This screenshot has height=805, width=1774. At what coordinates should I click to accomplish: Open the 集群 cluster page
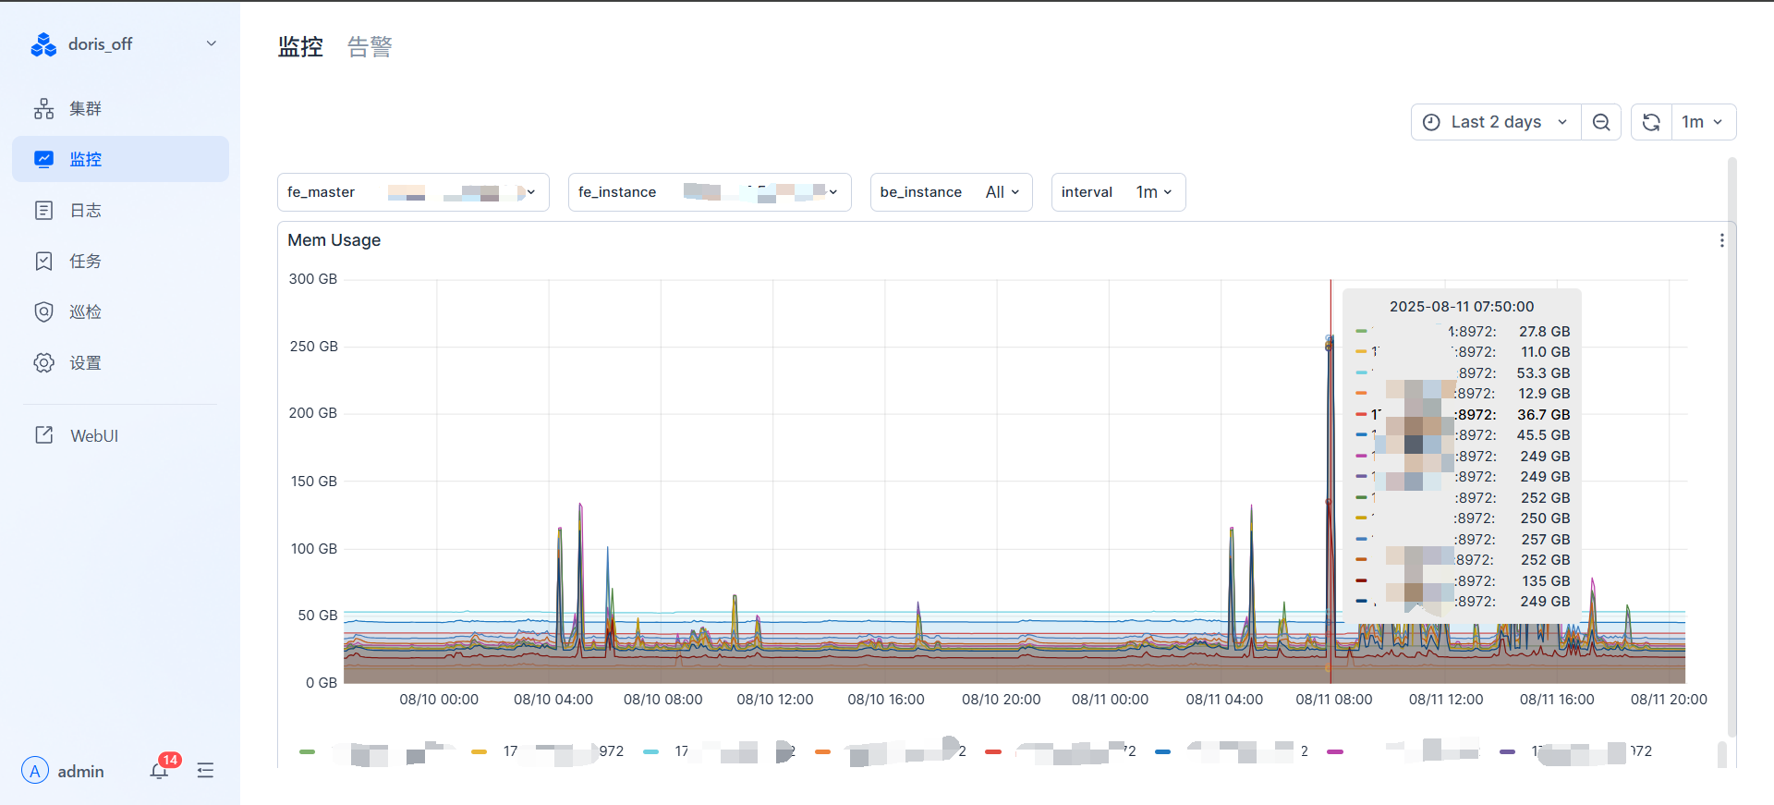(x=120, y=108)
